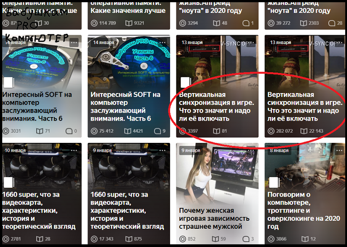Open the '1660 super' article title with 2781 views
This screenshot has width=347, height=247.
tap(39, 211)
